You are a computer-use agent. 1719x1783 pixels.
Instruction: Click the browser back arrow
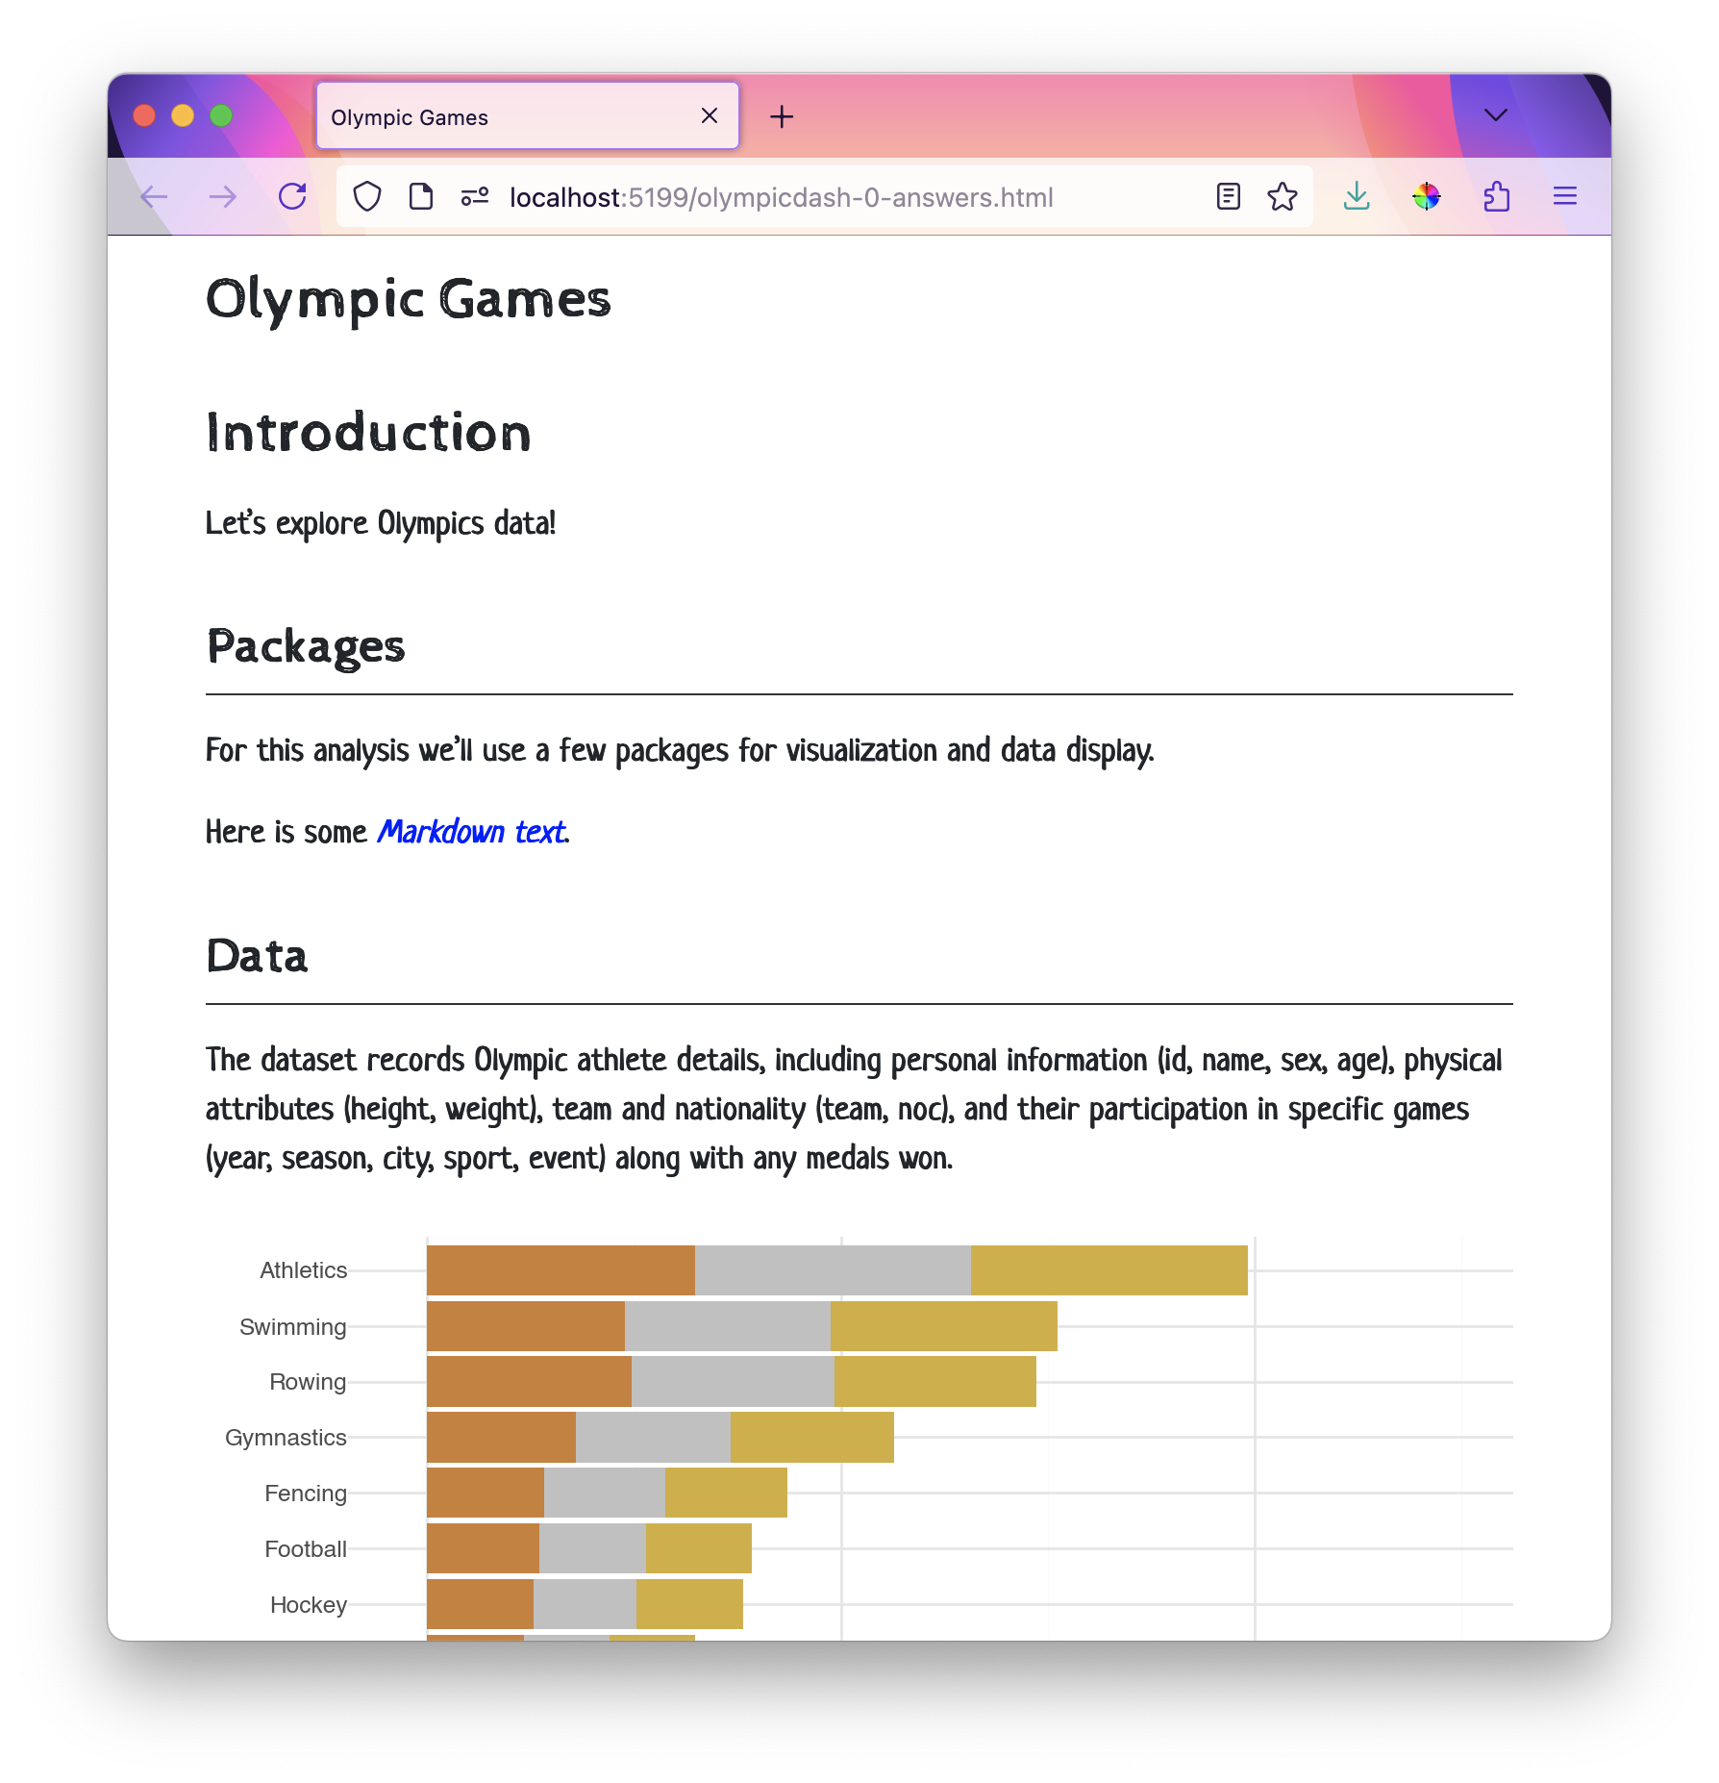154,197
